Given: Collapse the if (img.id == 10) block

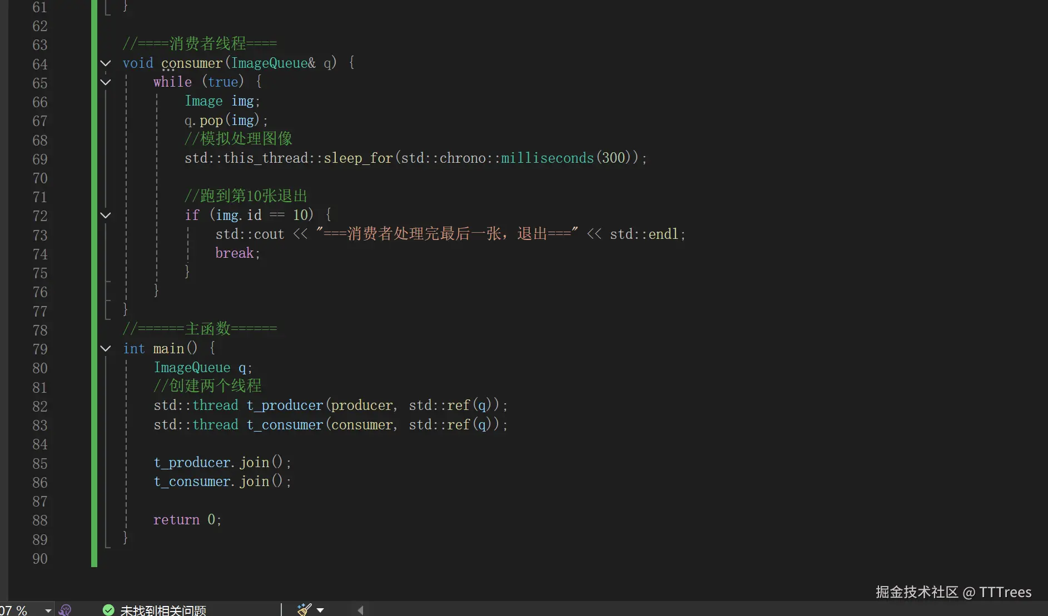Looking at the screenshot, I should tap(106, 215).
